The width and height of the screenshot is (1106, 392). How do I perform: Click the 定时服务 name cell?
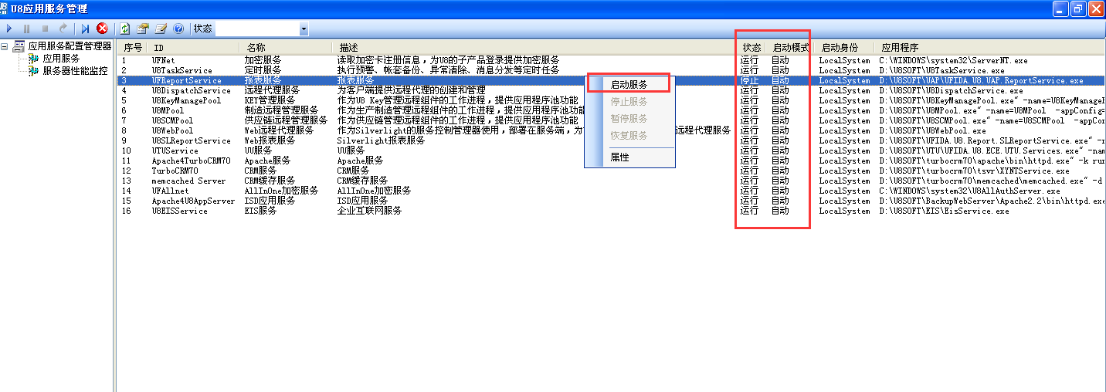263,70
